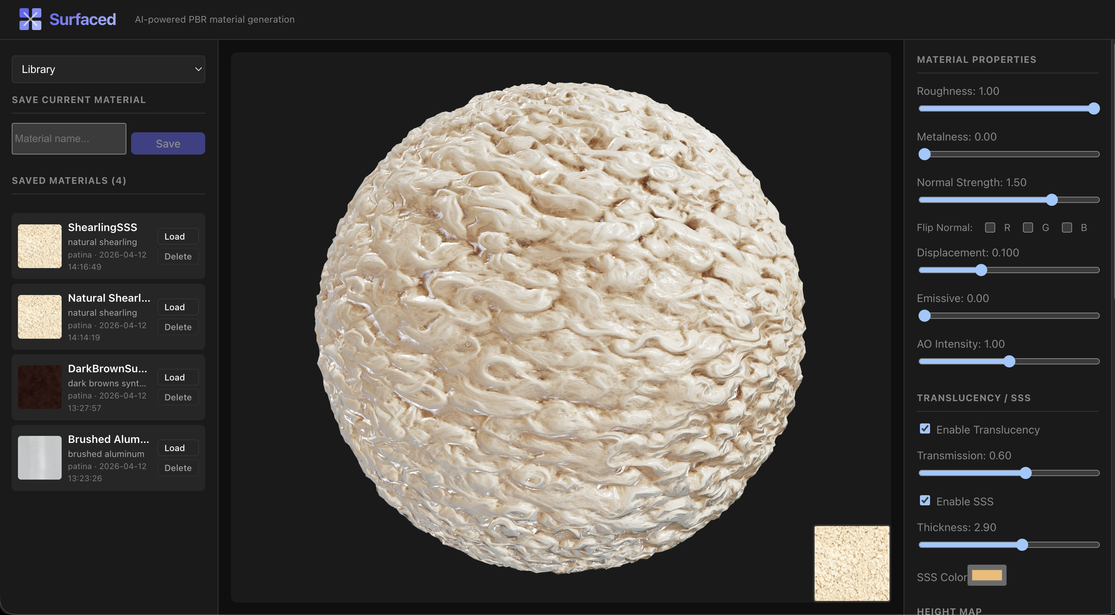This screenshot has height=615, width=1115.
Task: Click the Roughness slider track
Action: click(1008, 109)
